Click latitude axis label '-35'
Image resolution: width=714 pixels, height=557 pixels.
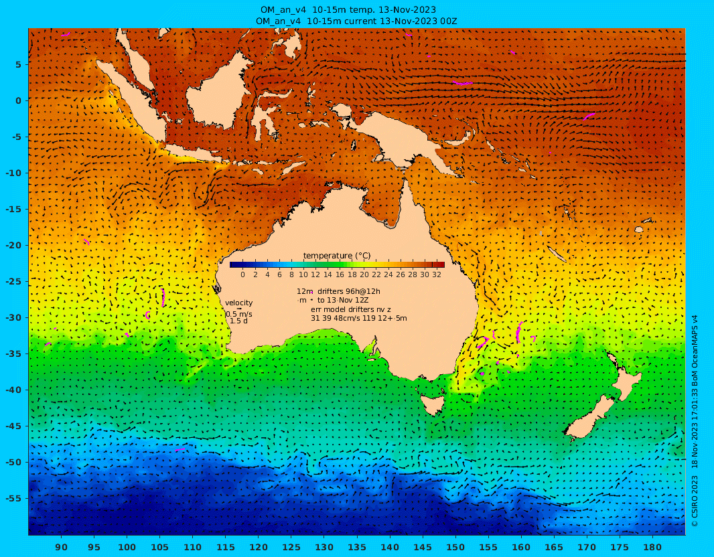[13, 353]
